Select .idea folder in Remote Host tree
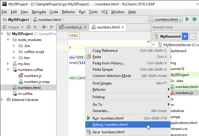The width and height of the screenshot is (199, 136). [x=177, y=81]
